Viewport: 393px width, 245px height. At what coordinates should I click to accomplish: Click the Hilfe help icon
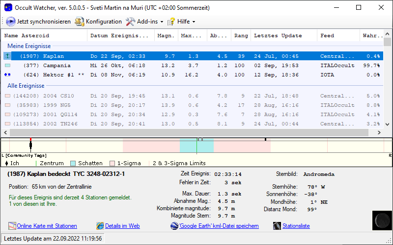point(171,22)
